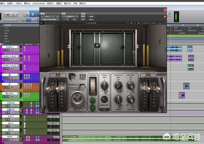The width and height of the screenshot is (204, 144).
Task: Click the upper green Damper indicator button
Action: (93, 100)
